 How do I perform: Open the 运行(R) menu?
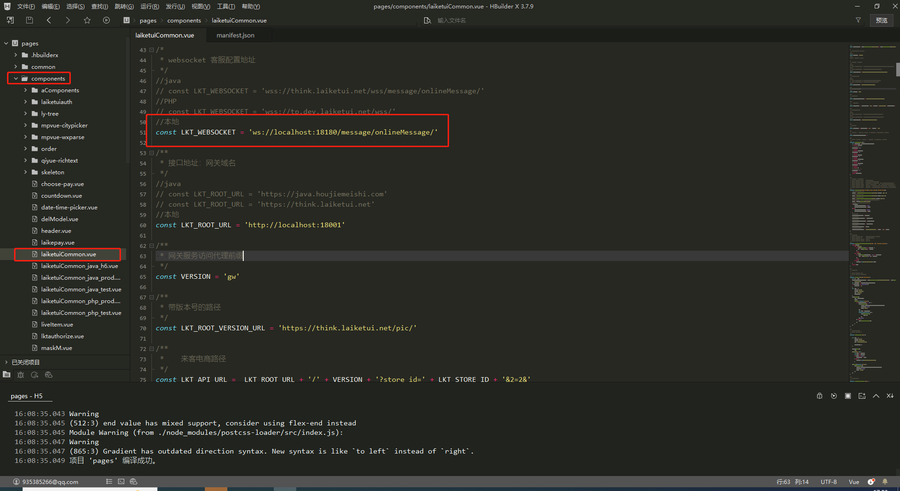[x=150, y=7]
